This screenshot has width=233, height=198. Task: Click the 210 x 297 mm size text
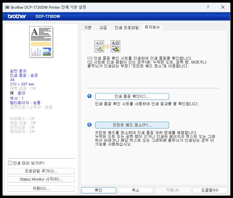click(22, 84)
